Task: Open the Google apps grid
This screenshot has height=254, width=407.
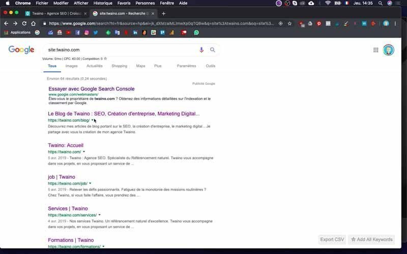Action: pyautogui.click(x=375, y=50)
